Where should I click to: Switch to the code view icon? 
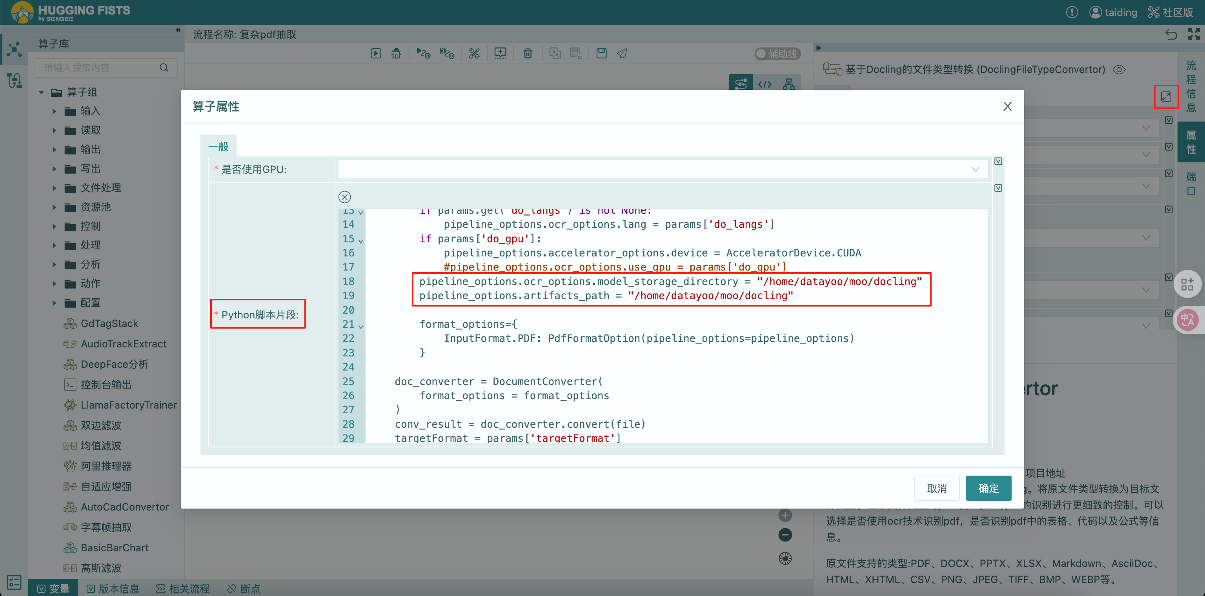tap(765, 84)
